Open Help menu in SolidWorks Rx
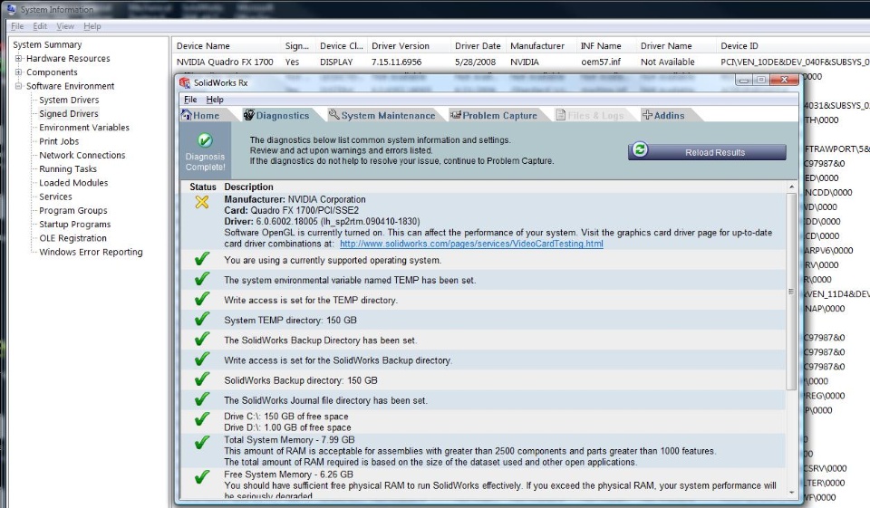870x508 pixels. point(215,100)
